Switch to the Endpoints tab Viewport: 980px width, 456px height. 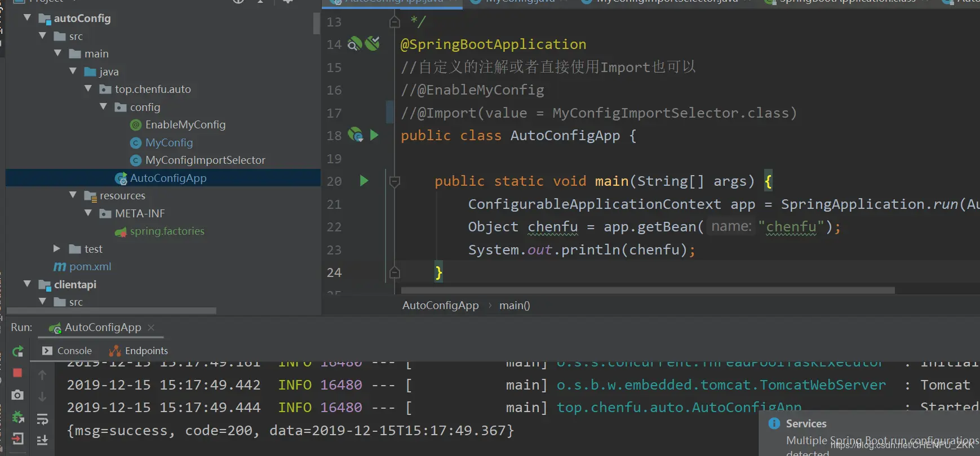coord(139,351)
